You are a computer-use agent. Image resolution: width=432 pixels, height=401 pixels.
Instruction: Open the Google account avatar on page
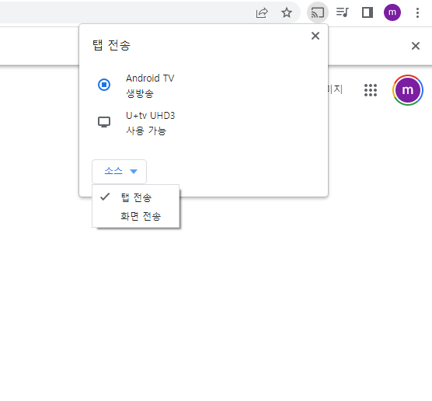coord(407,90)
